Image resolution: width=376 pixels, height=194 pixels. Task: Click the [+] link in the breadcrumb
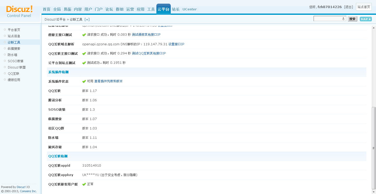[x=87, y=20]
